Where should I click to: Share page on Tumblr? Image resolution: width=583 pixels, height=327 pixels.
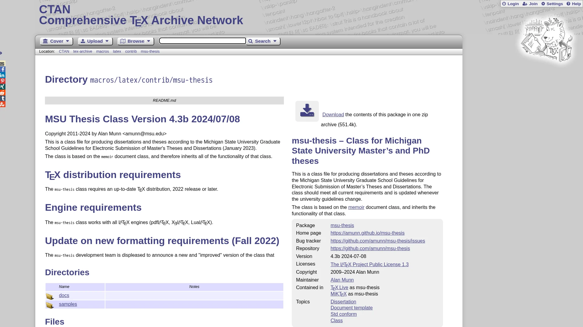(x=2, y=98)
